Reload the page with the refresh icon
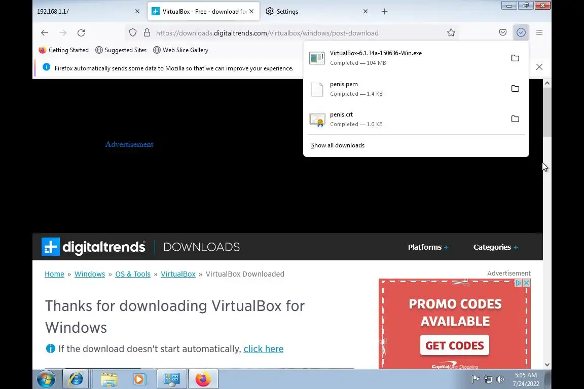584x389 pixels. tap(81, 33)
